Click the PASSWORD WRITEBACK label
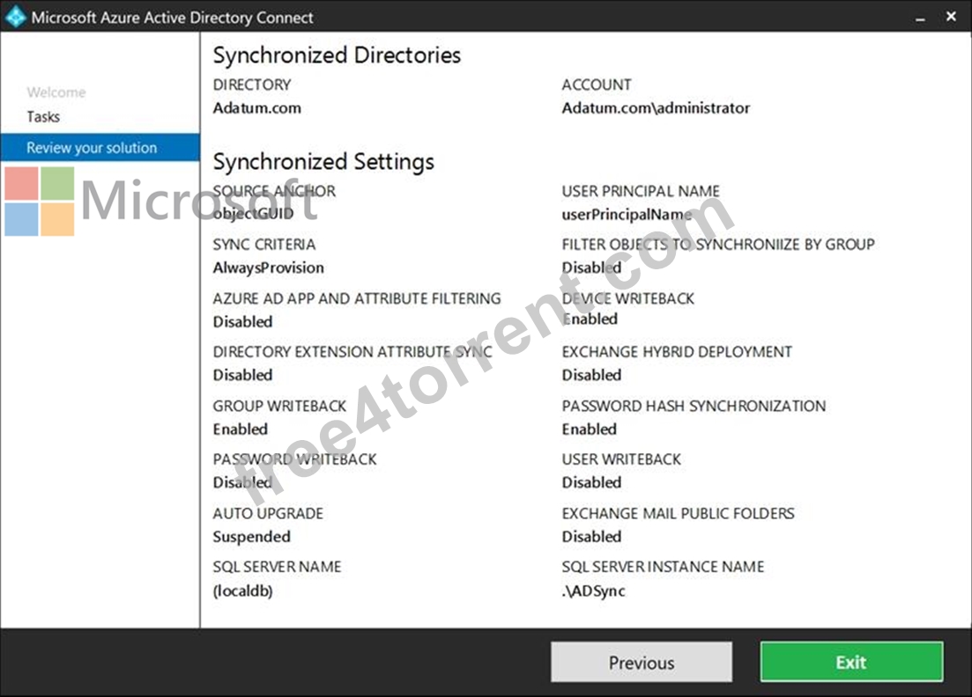Image resolution: width=972 pixels, height=697 pixels. pyautogui.click(x=295, y=459)
